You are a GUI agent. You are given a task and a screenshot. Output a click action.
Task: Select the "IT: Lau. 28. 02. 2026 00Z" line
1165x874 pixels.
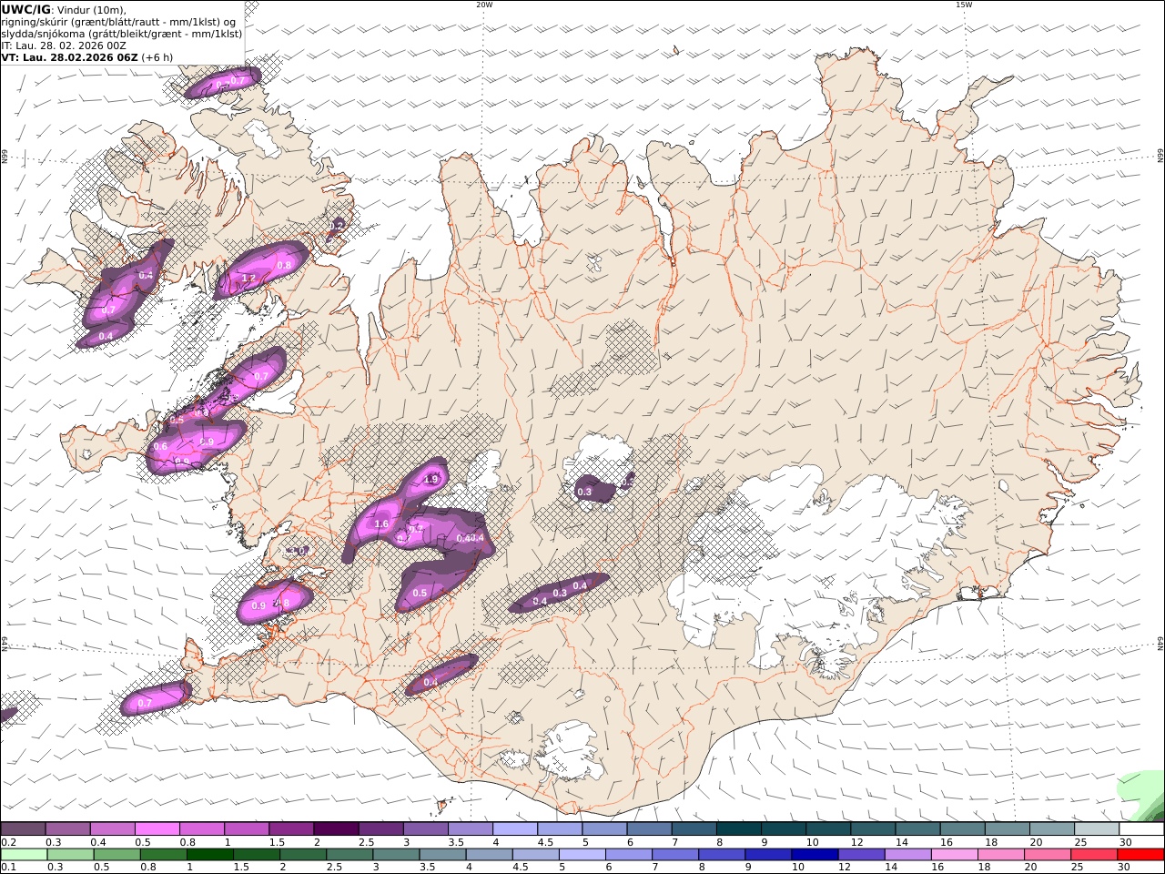tap(63, 46)
